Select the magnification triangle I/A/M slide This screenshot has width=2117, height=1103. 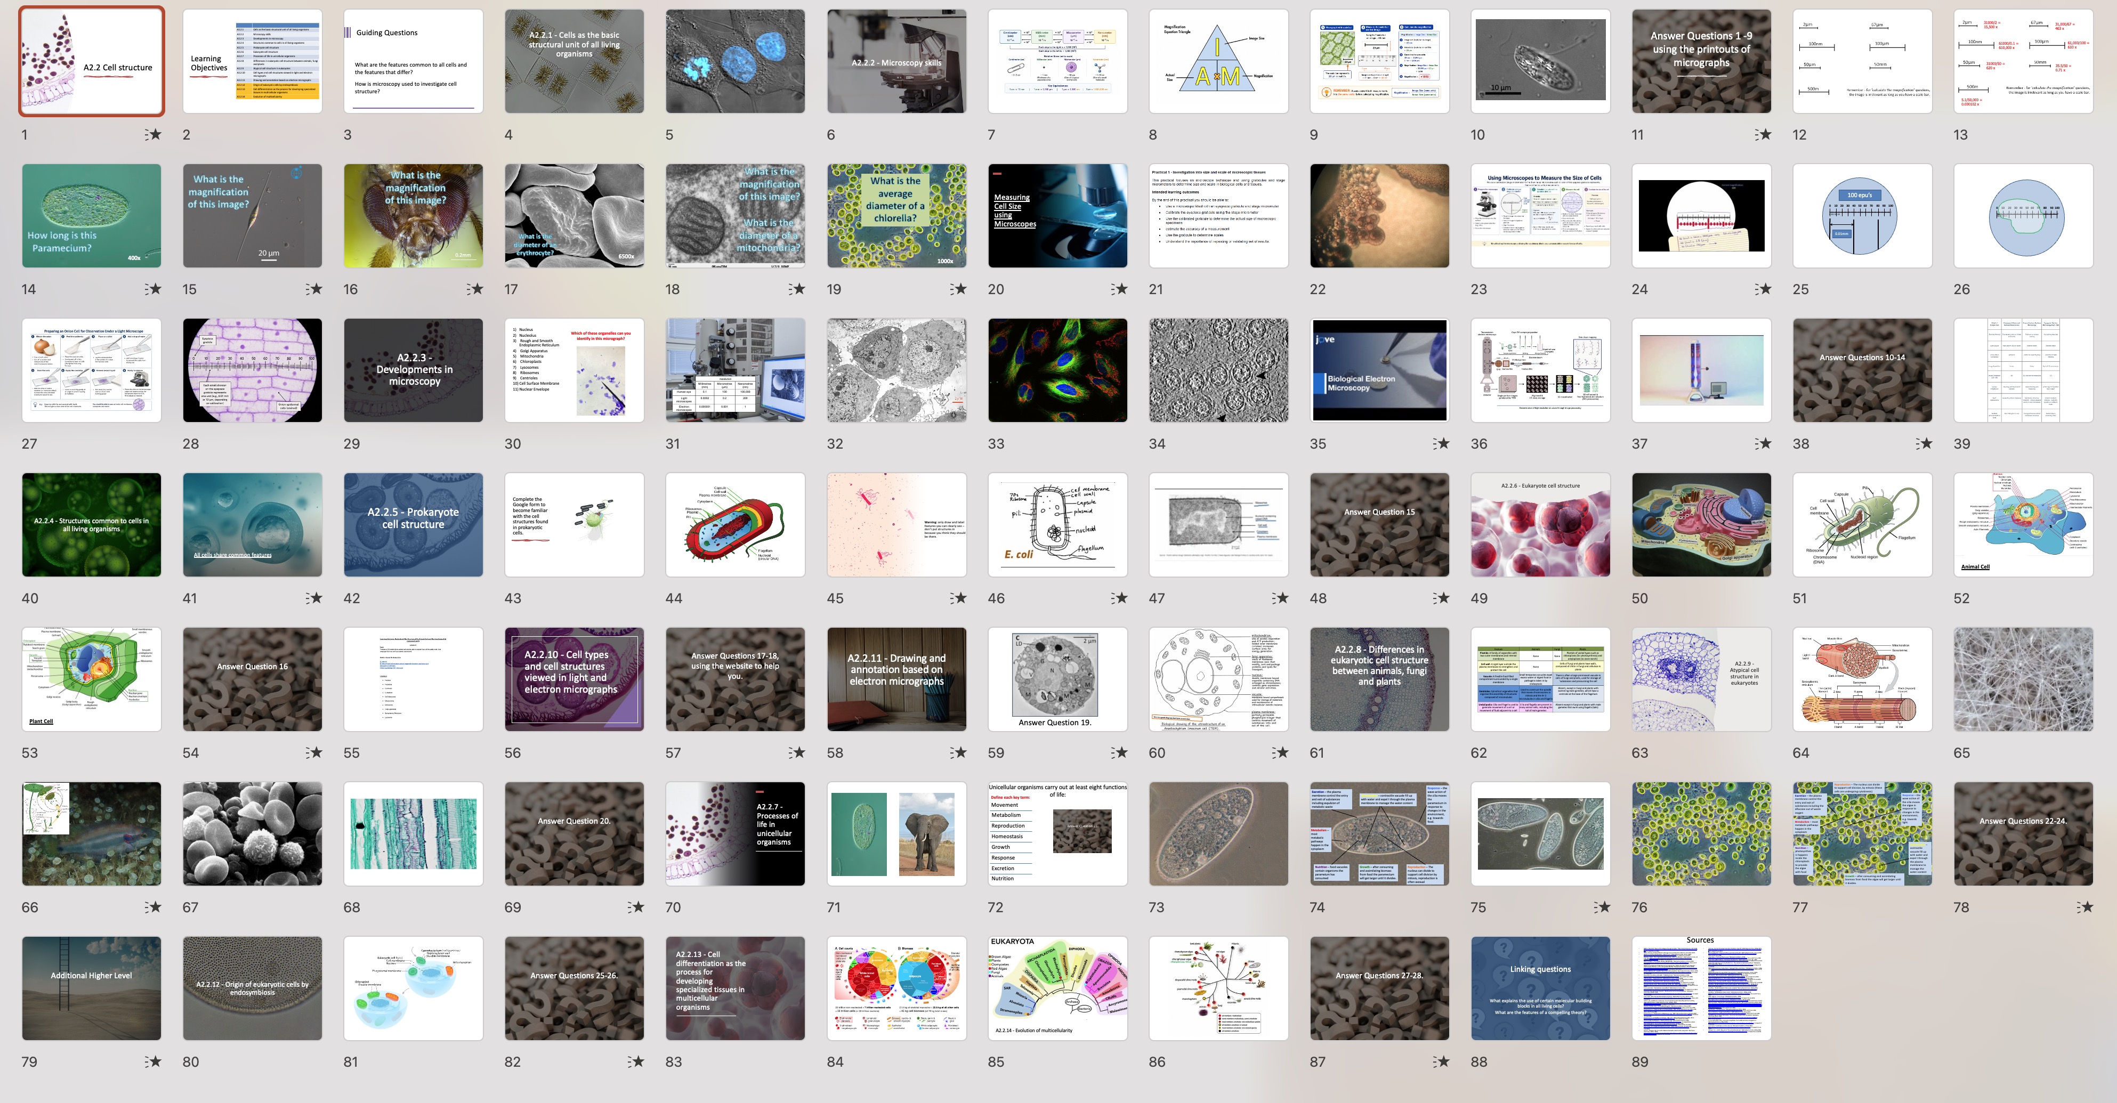point(1219,62)
